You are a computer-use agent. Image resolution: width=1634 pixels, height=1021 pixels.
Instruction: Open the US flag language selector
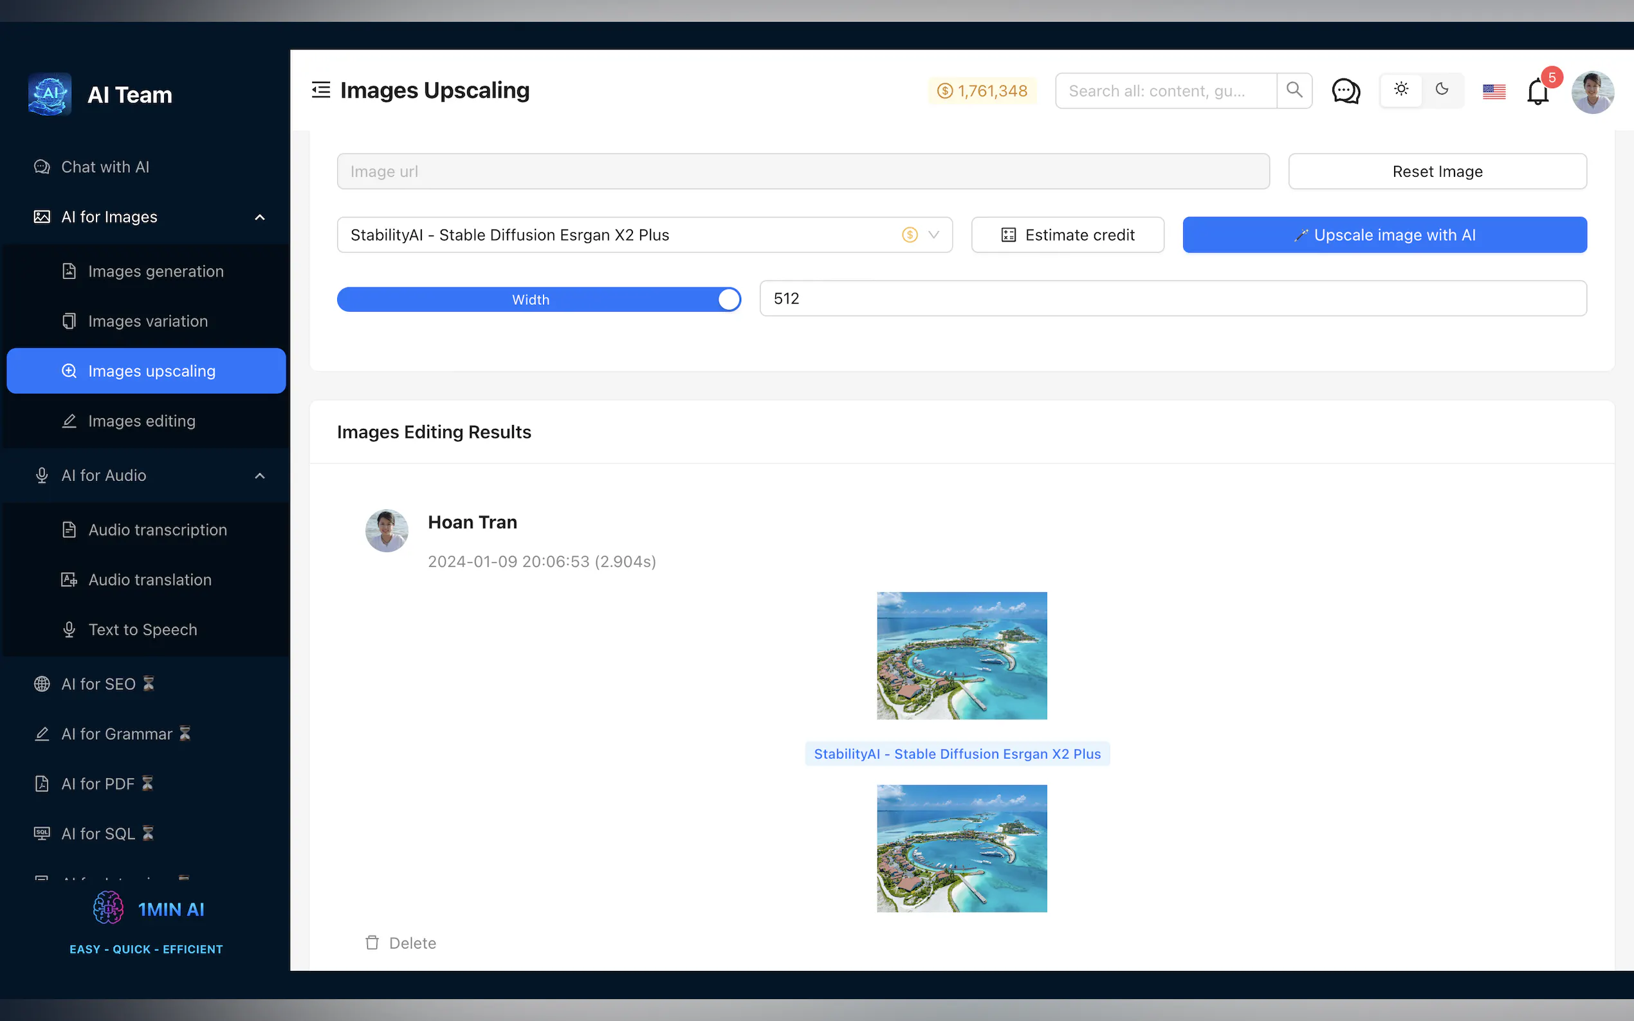[x=1494, y=91]
